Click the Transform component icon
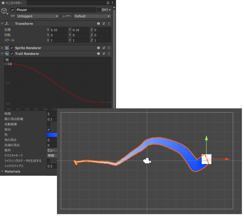The image size is (244, 217). 7,24
